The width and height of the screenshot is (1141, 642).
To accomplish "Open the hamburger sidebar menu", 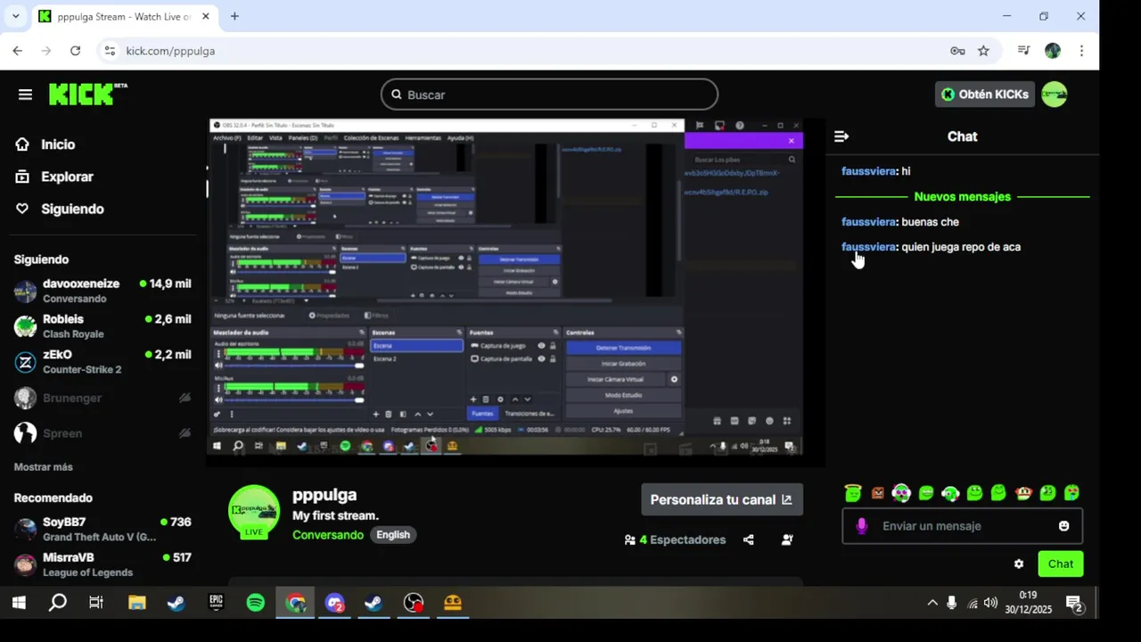I will pyautogui.click(x=25, y=95).
